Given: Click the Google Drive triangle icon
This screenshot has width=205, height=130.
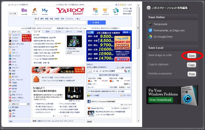Looking at the screenshot, I should [x=150, y=37].
